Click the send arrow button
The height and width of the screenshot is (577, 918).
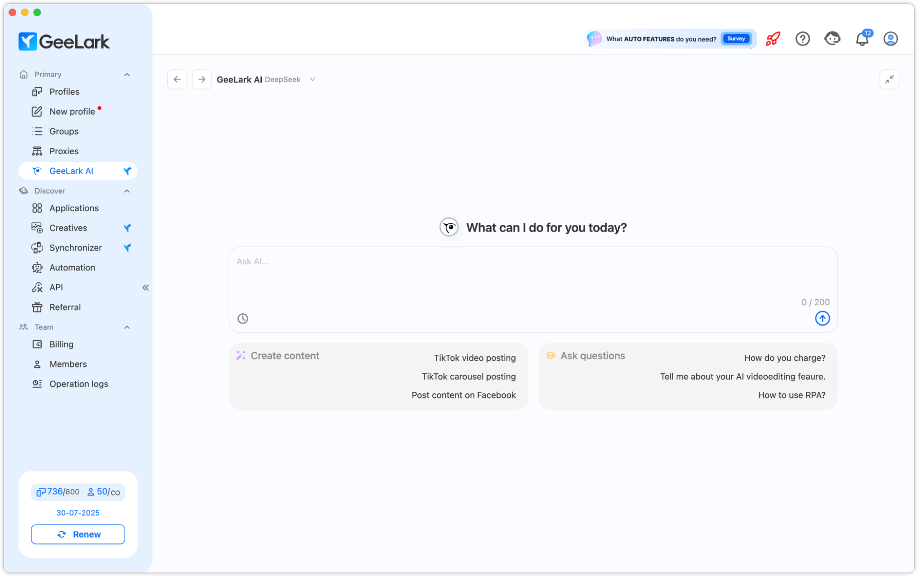tap(822, 318)
